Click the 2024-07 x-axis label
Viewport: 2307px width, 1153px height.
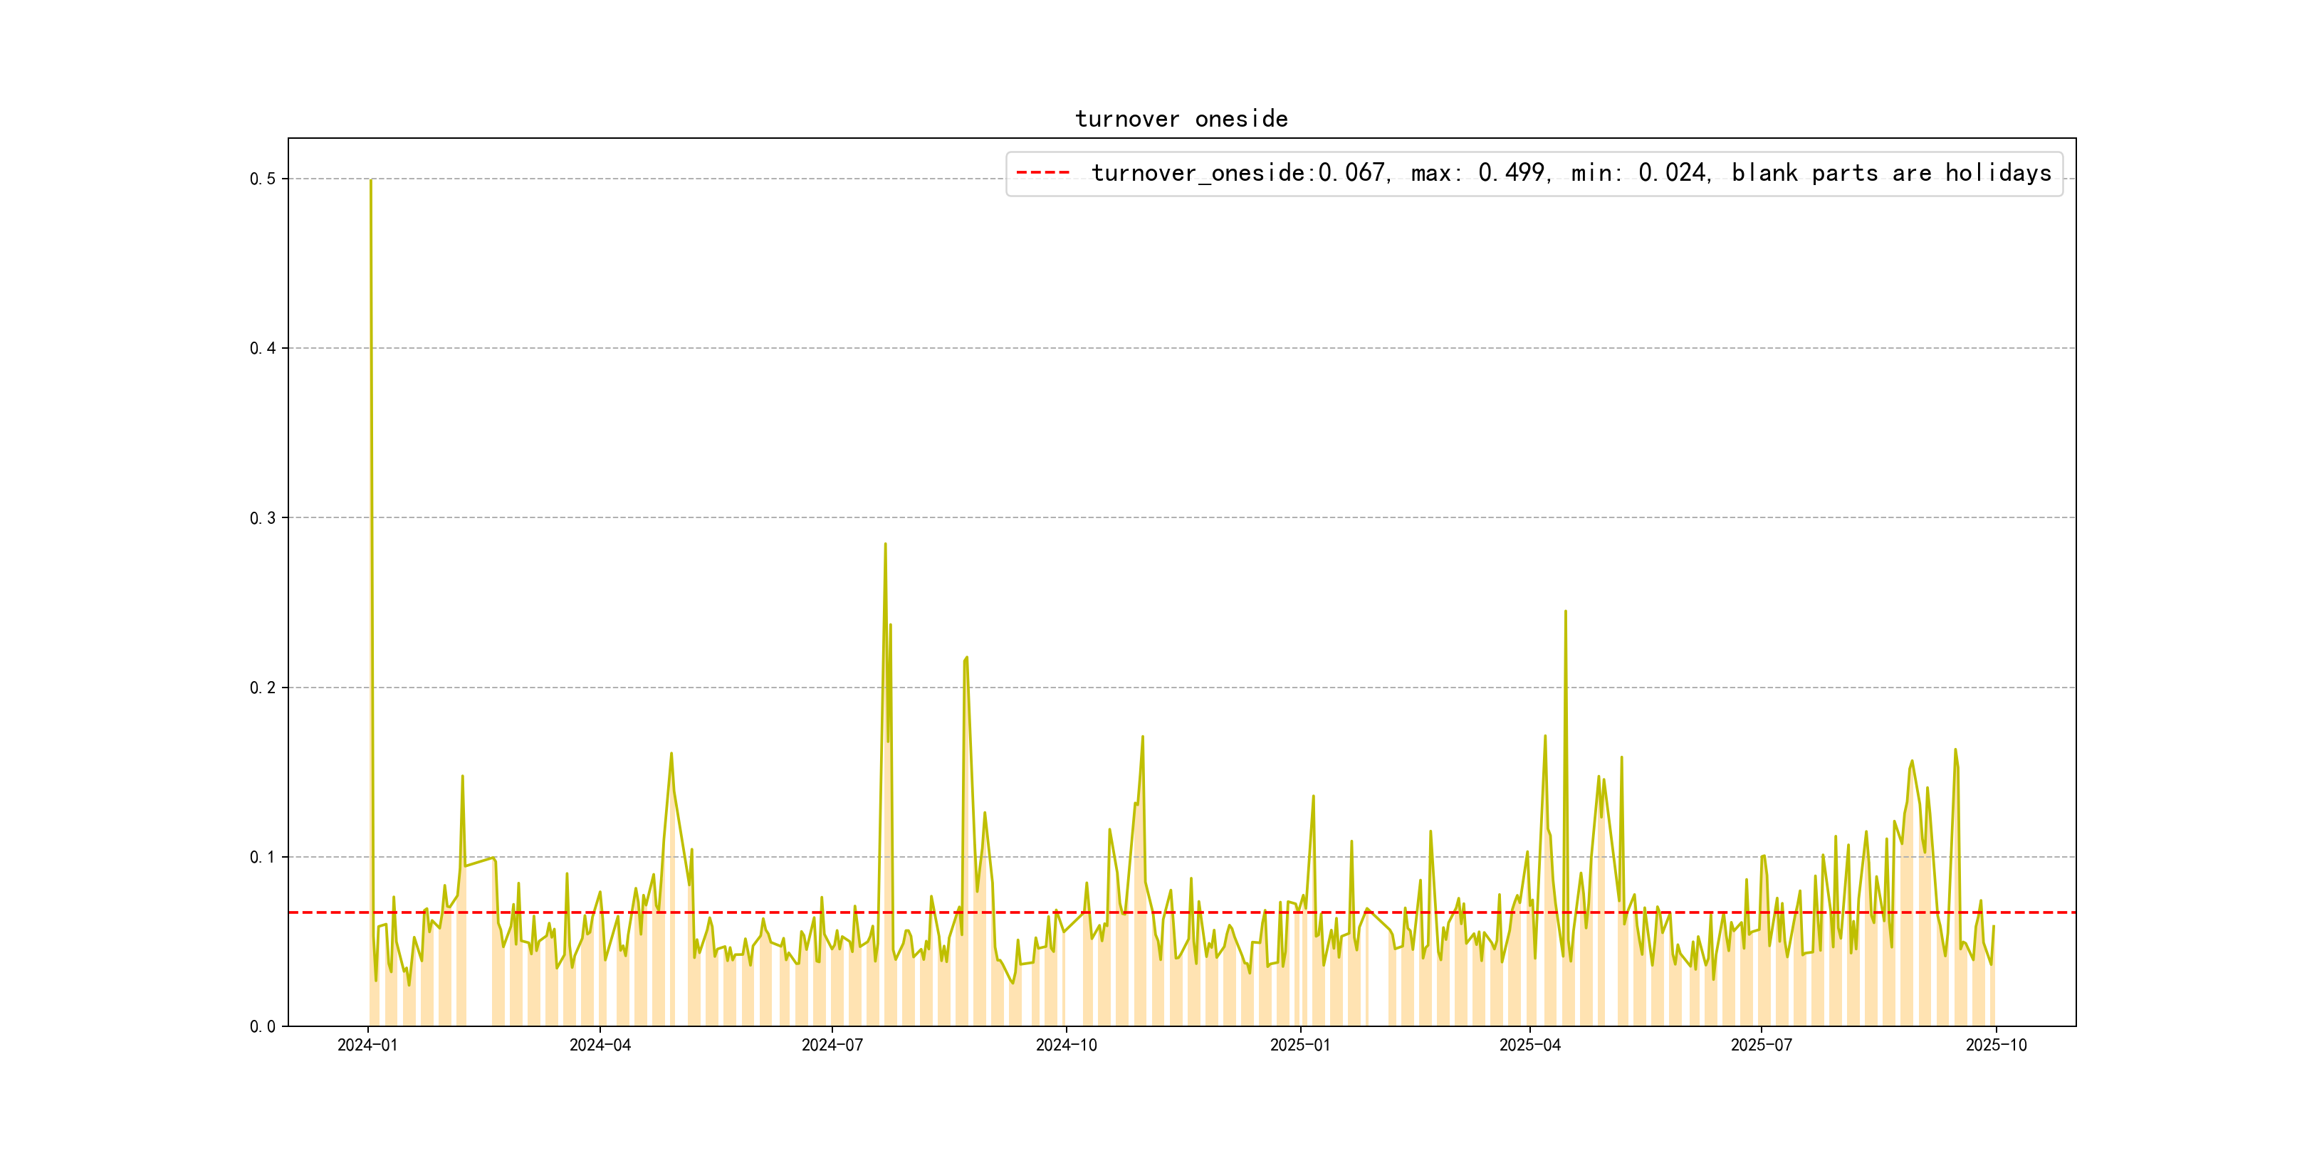pyautogui.click(x=832, y=1045)
